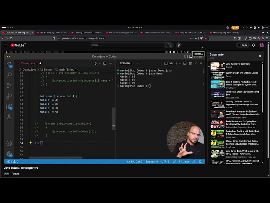Open Telusko channel link below video

click(x=15, y=174)
